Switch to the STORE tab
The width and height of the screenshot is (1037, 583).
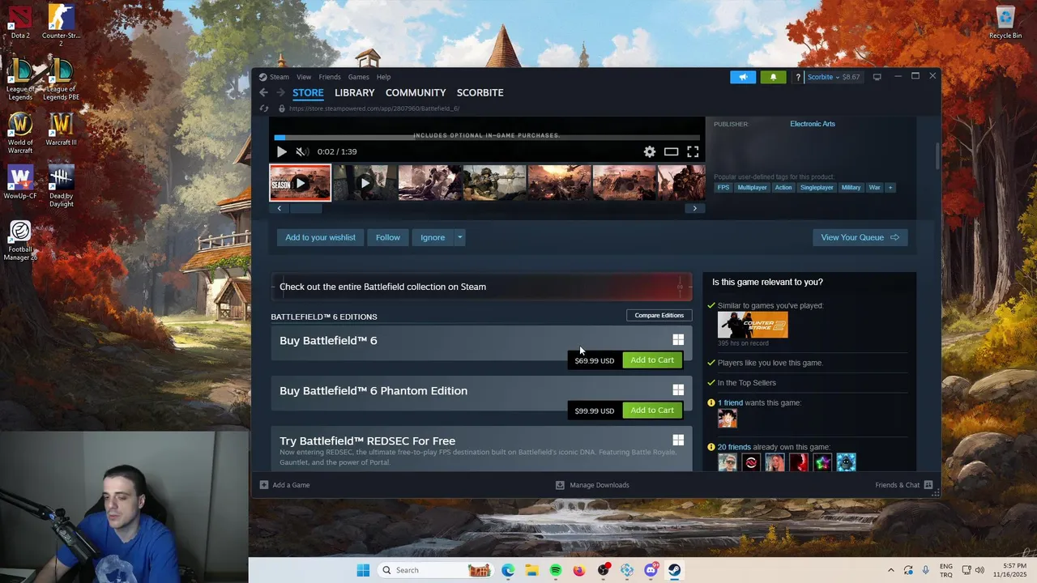coord(308,92)
